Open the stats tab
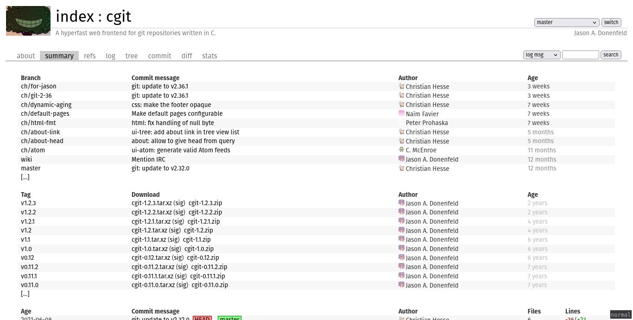Screen dimensions: 633x320 pos(209,56)
